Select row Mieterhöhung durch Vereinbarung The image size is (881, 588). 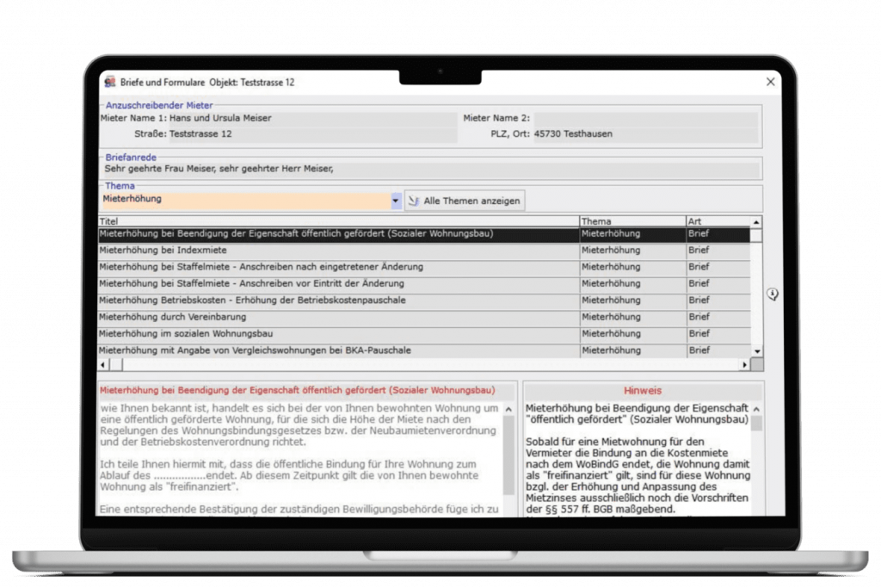tap(424, 318)
